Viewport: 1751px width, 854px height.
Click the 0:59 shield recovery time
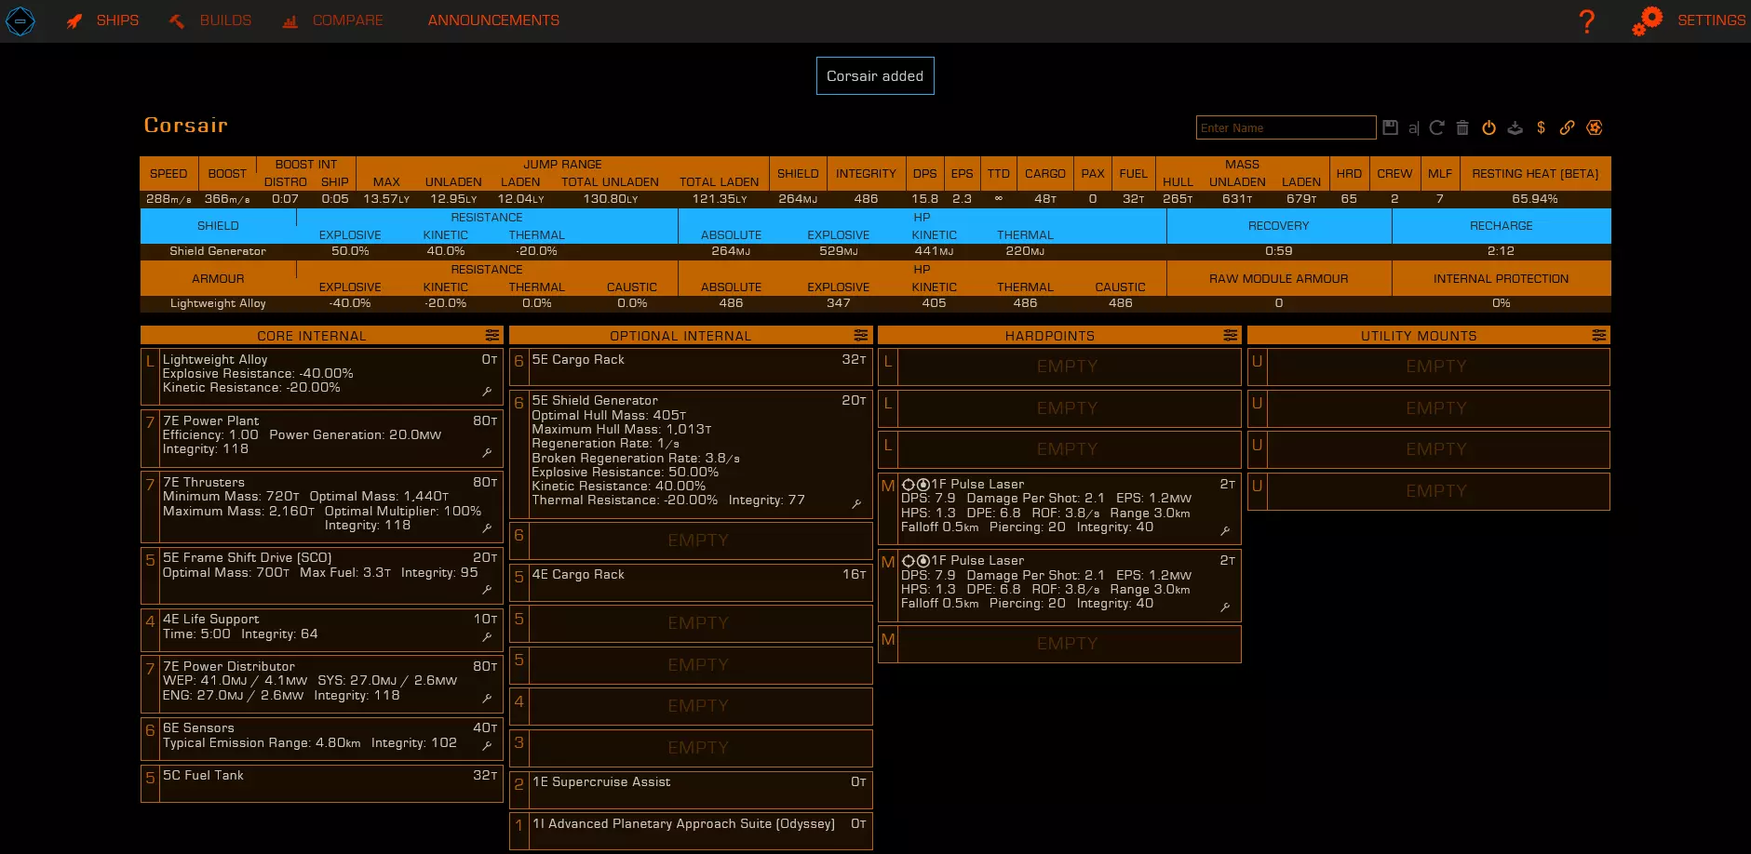(x=1278, y=251)
